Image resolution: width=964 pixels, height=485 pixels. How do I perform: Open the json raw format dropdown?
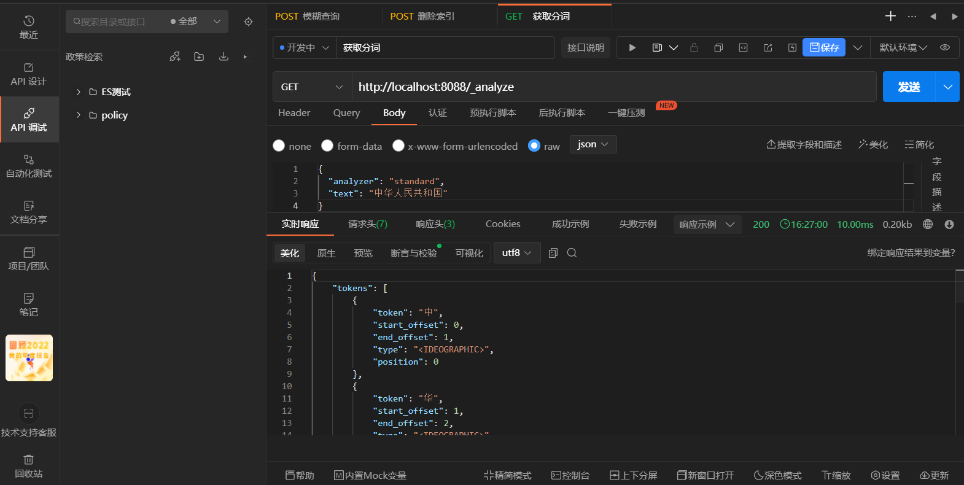(x=593, y=144)
